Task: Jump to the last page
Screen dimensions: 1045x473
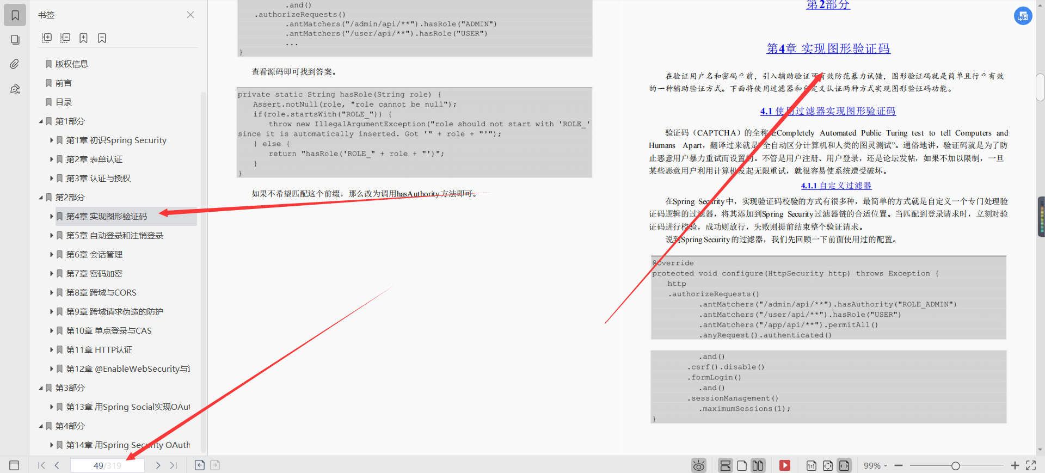Action: 173,465
